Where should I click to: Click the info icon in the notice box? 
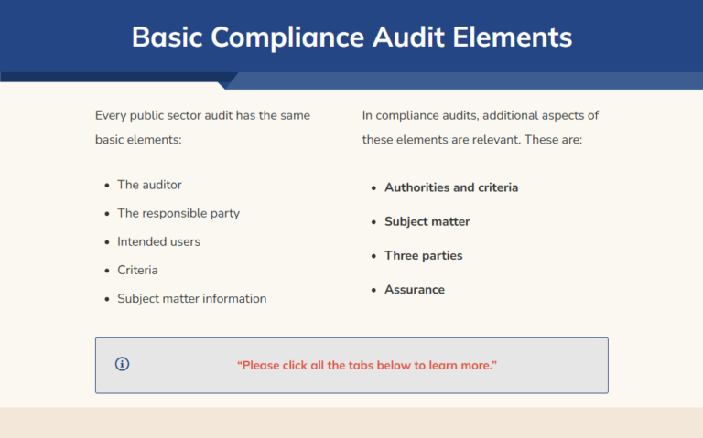(x=122, y=364)
